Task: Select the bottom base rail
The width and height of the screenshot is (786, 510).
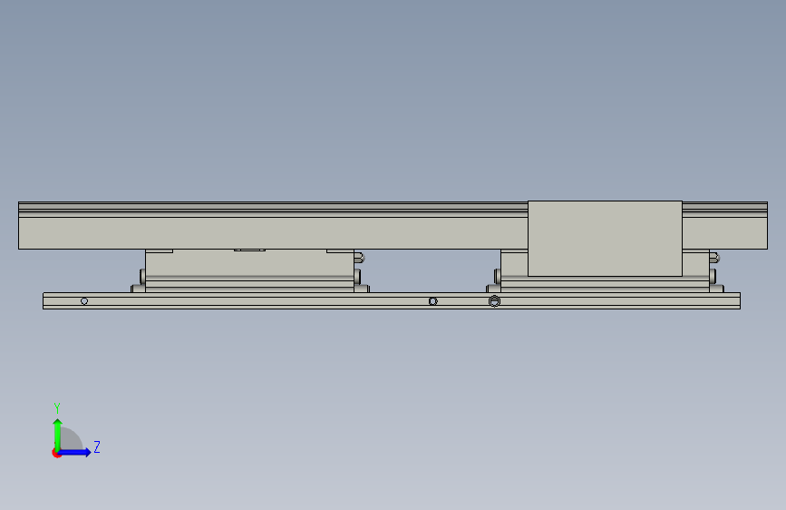Action: pyautogui.click(x=392, y=300)
